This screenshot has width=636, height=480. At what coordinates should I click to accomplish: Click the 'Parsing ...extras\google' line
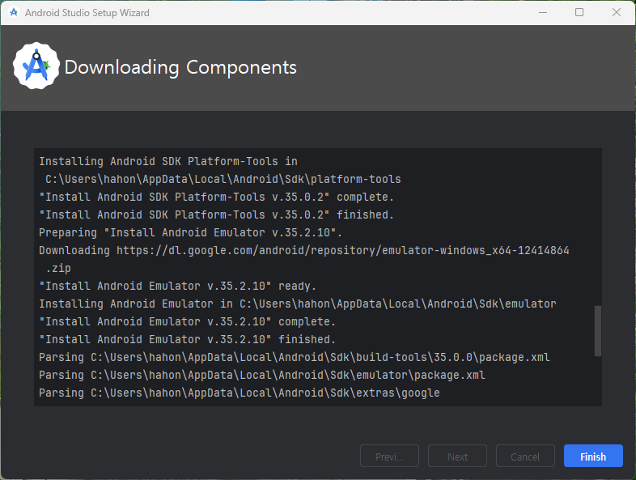pyautogui.click(x=240, y=393)
